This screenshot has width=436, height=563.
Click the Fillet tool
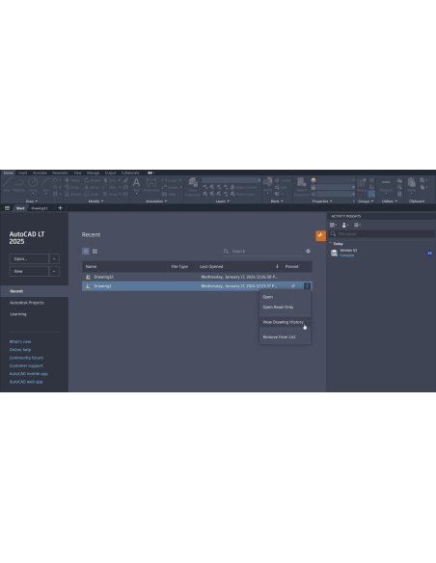point(110,187)
